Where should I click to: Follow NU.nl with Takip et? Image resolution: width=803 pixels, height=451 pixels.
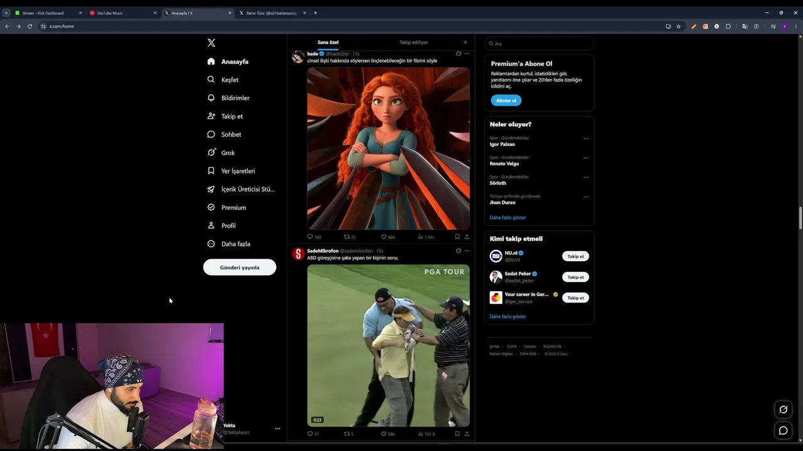tap(575, 256)
